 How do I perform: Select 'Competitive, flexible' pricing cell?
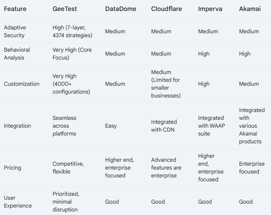point(68,168)
